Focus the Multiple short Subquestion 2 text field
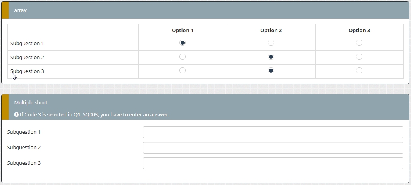Image resolution: width=411 pixels, height=185 pixels. tap(273, 148)
